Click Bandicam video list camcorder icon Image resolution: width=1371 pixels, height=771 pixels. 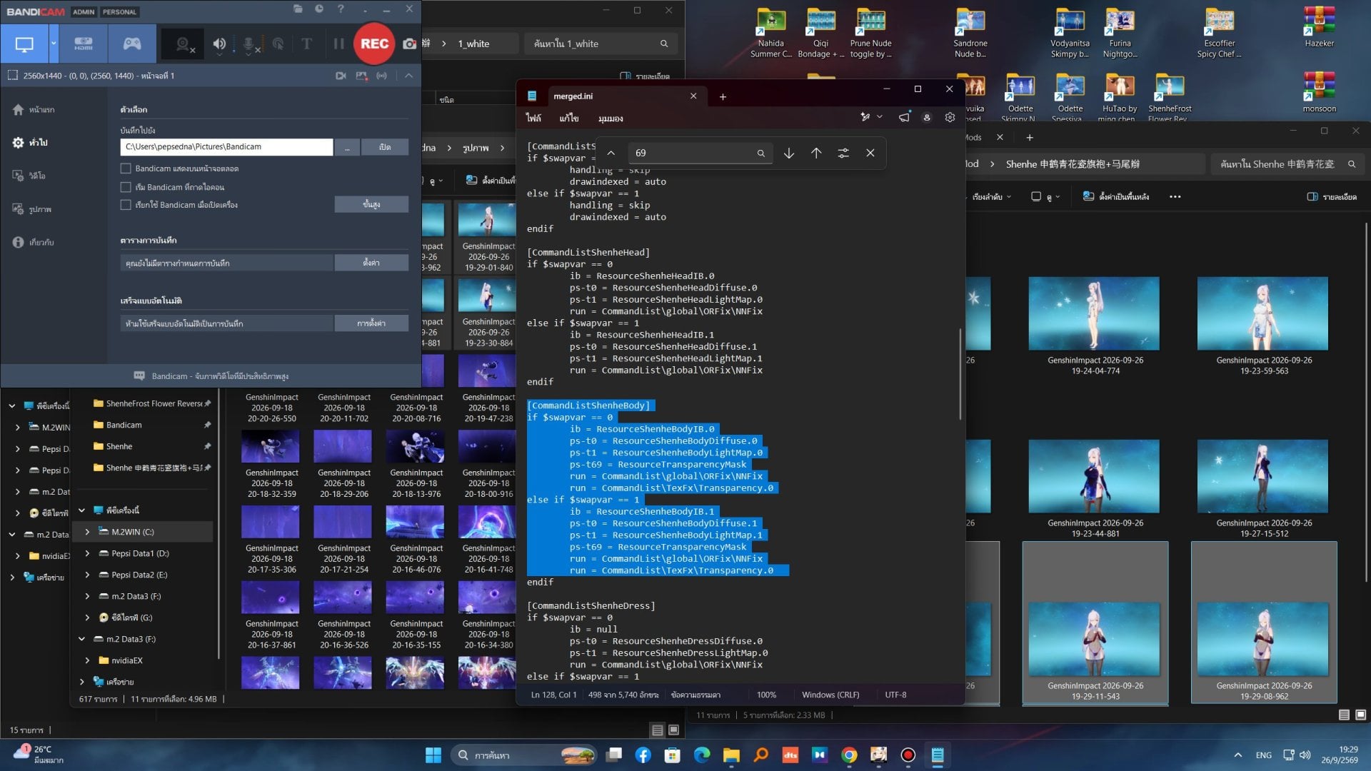pos(341,76)
